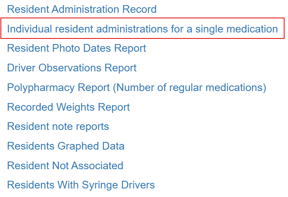The height and width of the screenshot is (197, 288).
Task: View number of regular medications report
Action: click(x=137, y=88)
